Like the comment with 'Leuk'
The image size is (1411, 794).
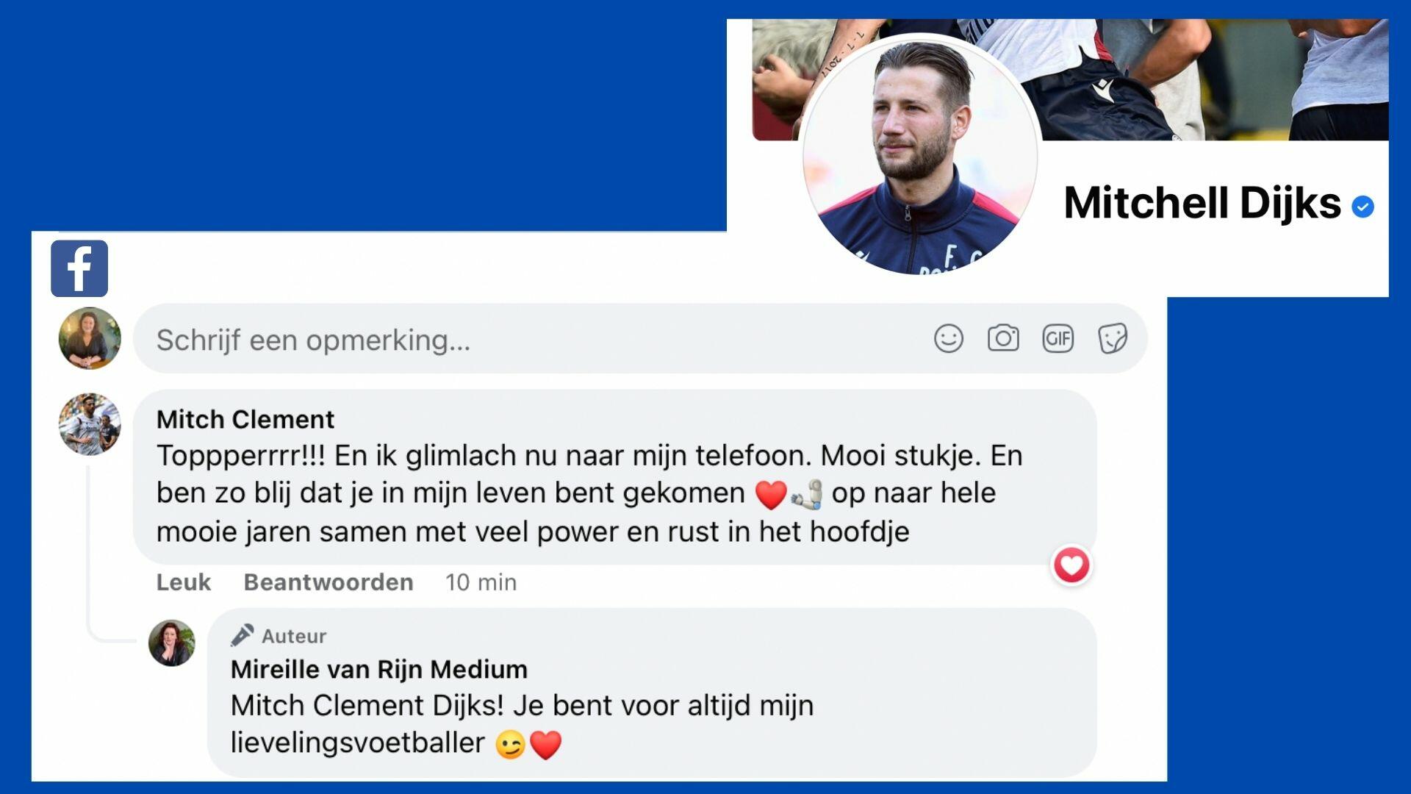click(x=183, y=582)
